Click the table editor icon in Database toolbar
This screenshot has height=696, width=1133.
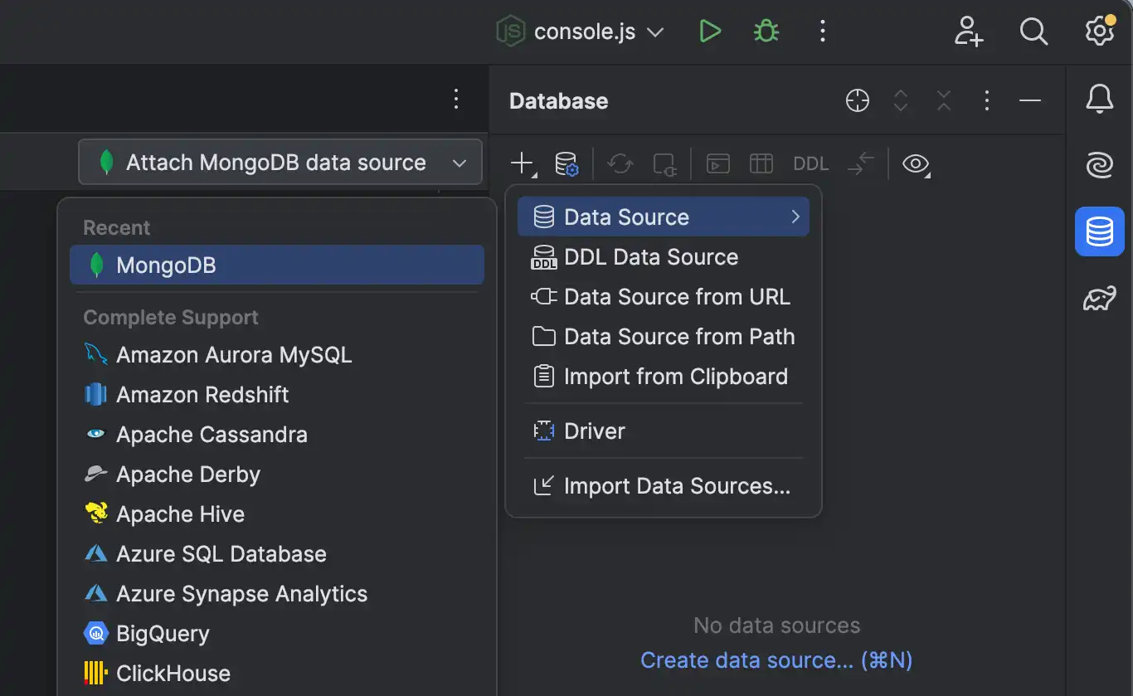[761, 163]
